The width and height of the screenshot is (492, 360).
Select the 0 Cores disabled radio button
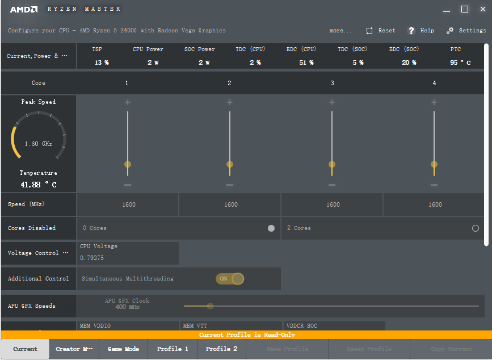click(271, 228)
